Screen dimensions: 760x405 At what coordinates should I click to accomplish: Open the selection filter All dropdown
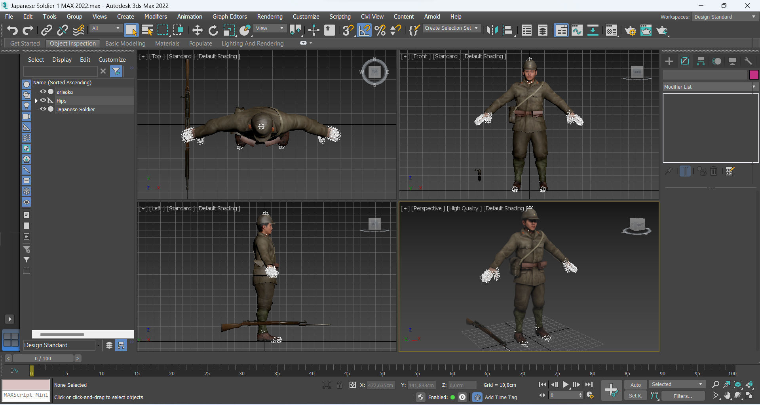pos(106,29)
